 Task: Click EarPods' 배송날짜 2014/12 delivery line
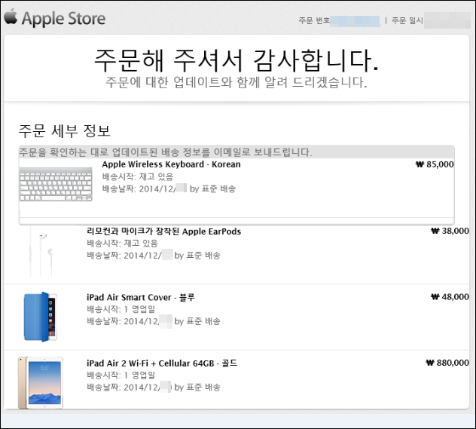154,255
